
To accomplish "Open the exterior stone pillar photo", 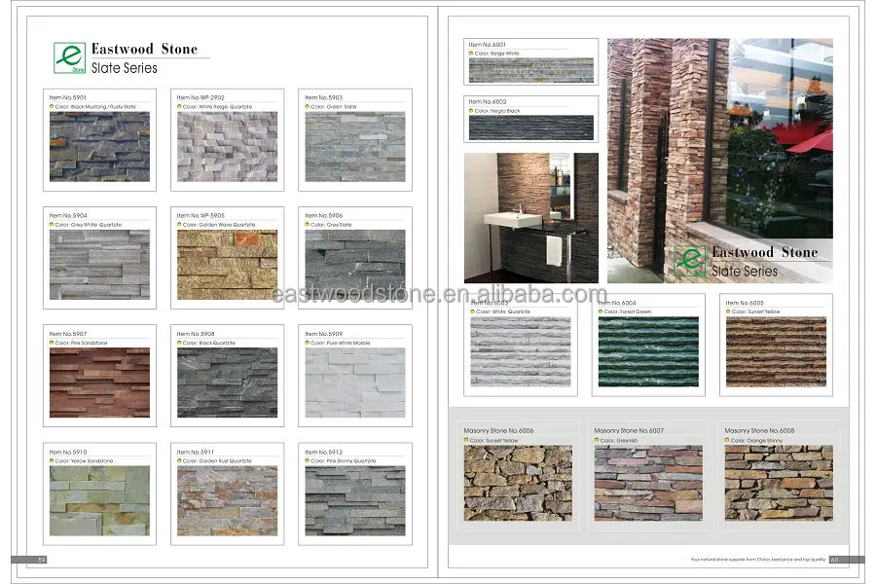I will pyautogui.click(x=720, y=161).
